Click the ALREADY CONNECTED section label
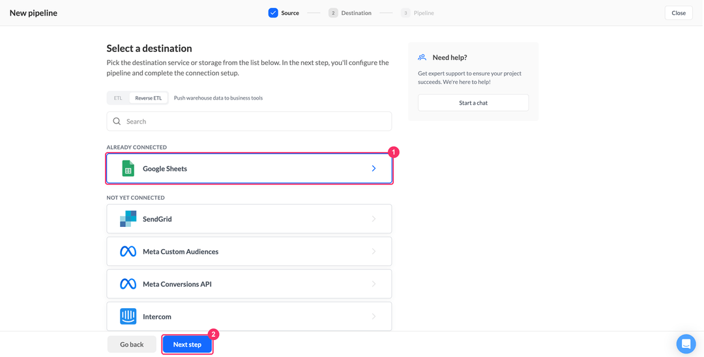The height and width of the screenshot is (357, 704). tap(136, 147)
